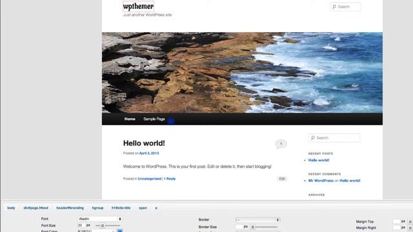Click the Margin Top value field

(396, 222)
